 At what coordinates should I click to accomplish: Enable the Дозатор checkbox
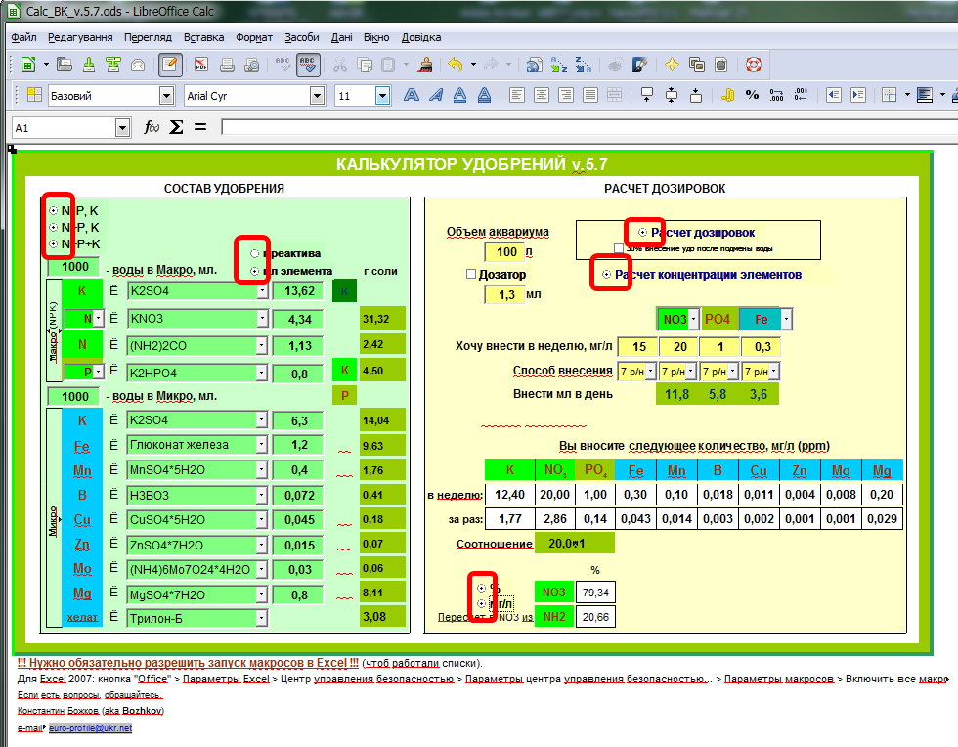tap(472, 275)
